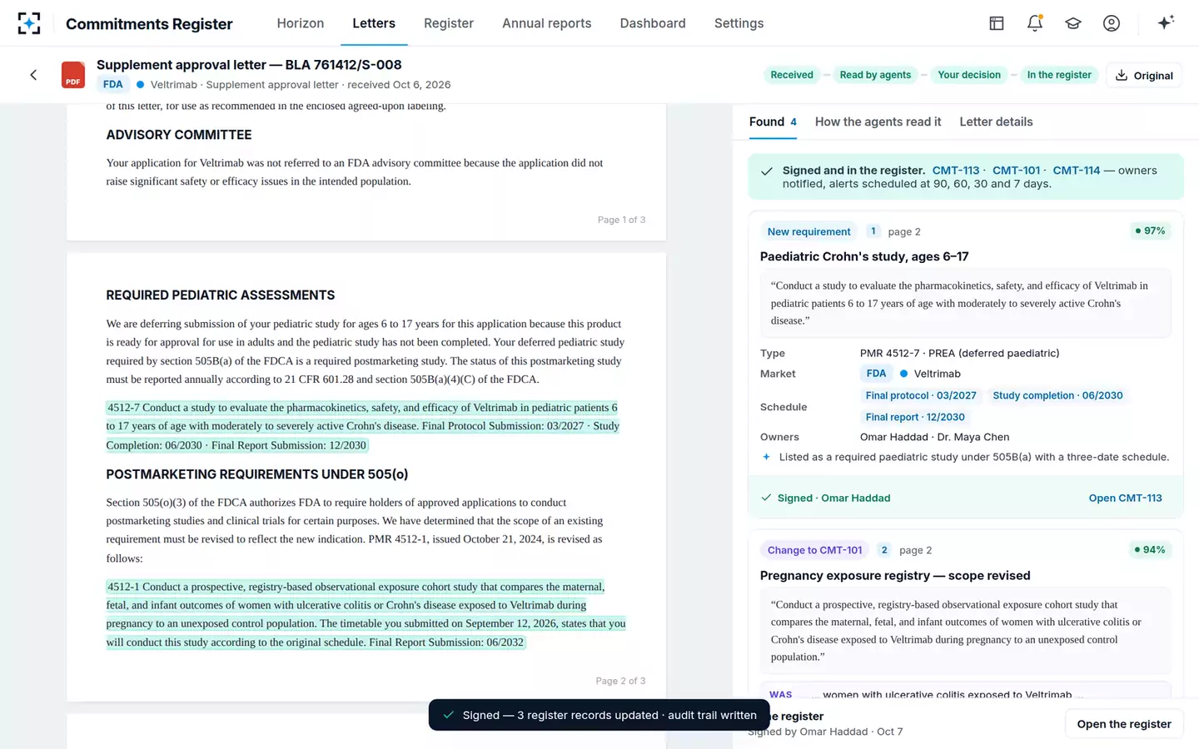Screen dimensions: 1199x749
Task: Click 'Page 2 of 3' footer text
Action: pyautogui.click(x=620, y=681)
